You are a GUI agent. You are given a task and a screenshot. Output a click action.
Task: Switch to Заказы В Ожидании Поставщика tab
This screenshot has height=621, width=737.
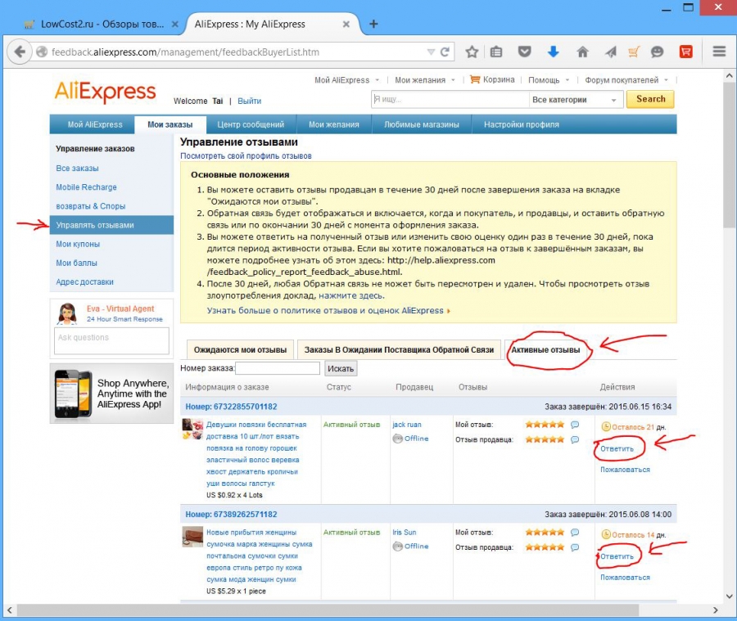(399, 350)
